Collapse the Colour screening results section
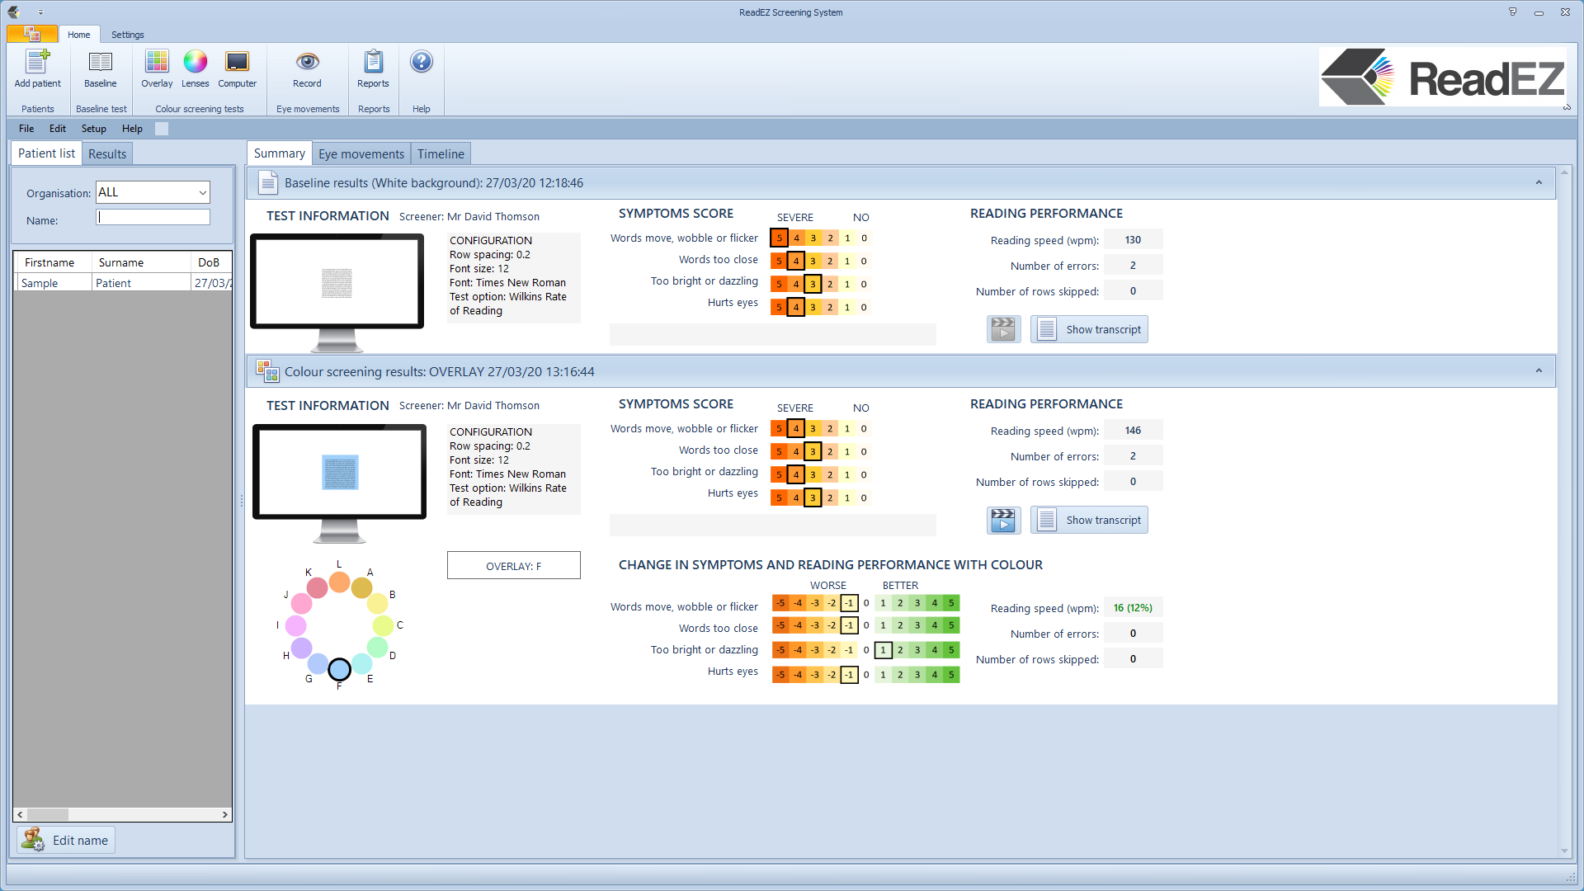This screenshot has width=1584, height=891. point(1539,371)
